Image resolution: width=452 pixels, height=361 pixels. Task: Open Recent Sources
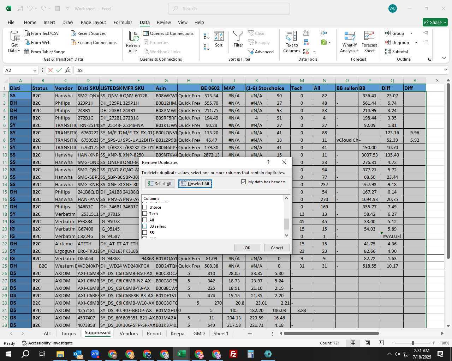[x=88, y=33]
